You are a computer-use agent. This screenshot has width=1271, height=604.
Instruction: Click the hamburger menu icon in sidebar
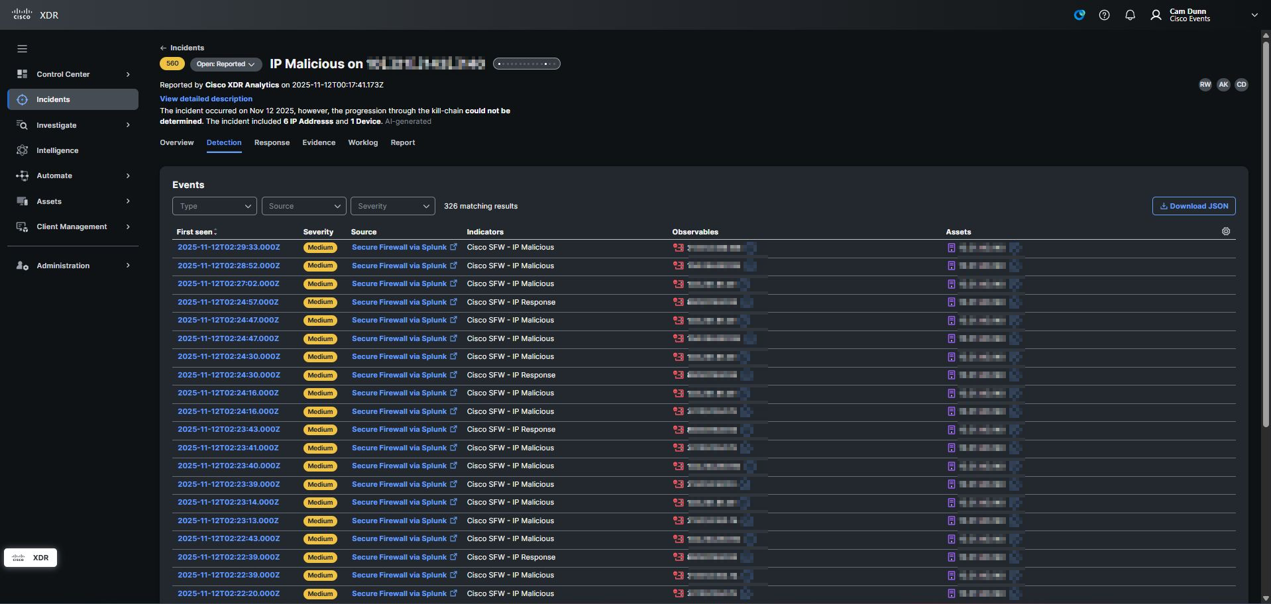pos(22,49)
